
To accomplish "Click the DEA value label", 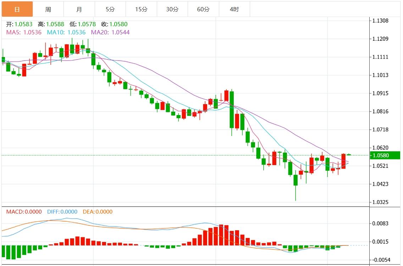I will [98, 212].
